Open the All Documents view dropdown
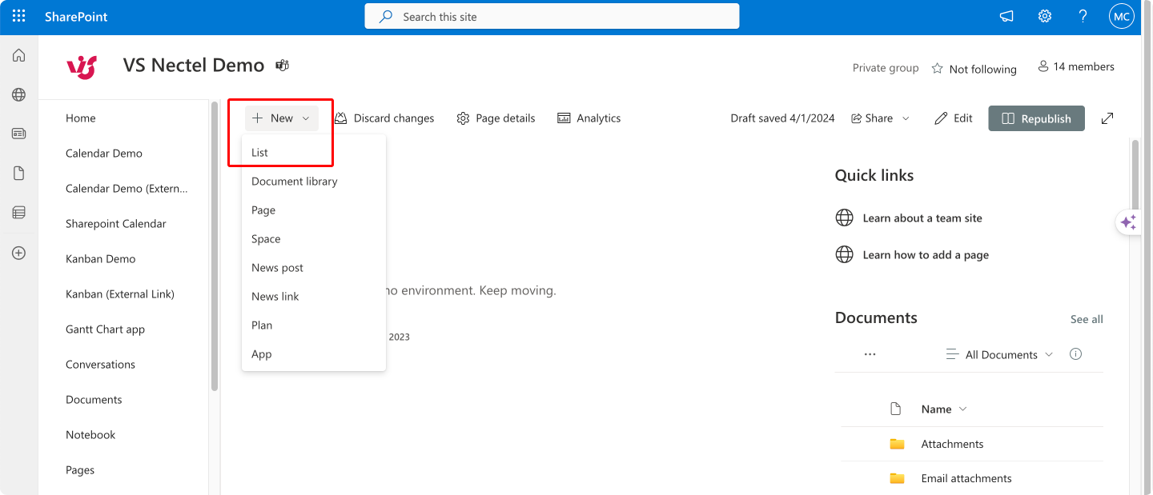Screen dimensions: 1153x495 coord(999,354)
